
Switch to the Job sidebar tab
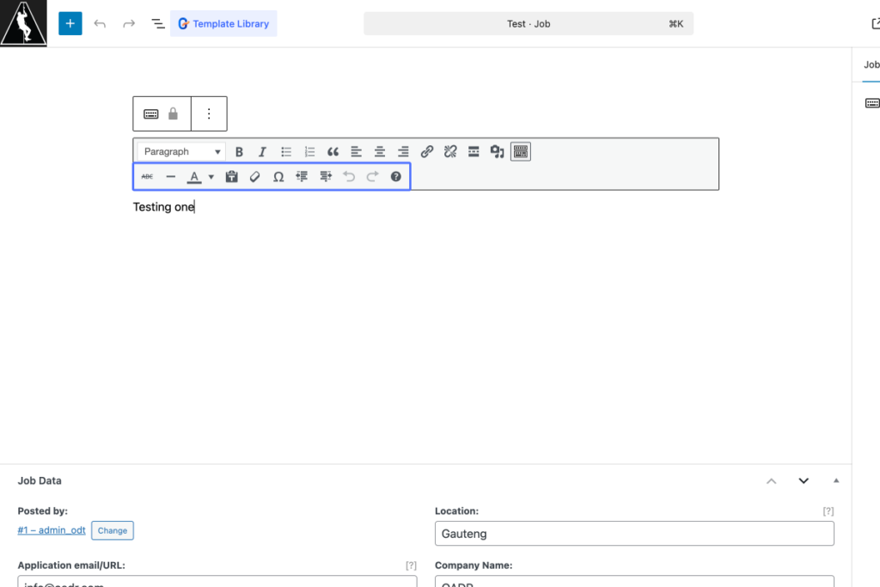click(x=871, y=64)
